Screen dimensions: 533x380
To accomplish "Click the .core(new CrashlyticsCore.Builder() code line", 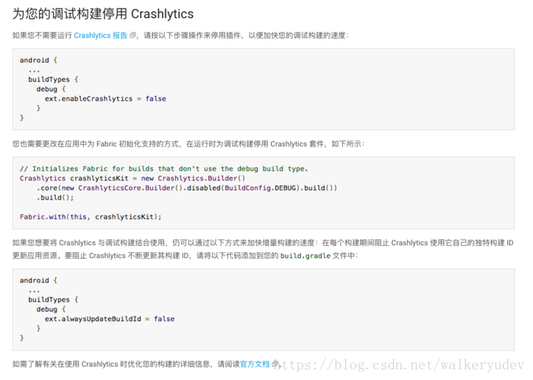I will click(187, 188).
